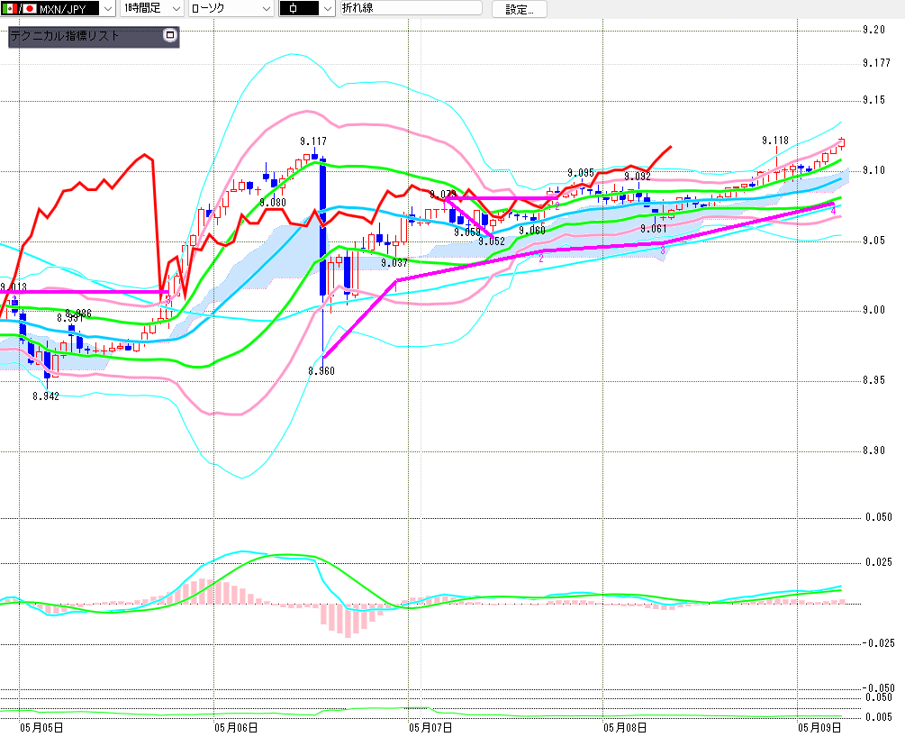This screenshot has height=737, width=905.
Task: Open the MXN/JPY currency pair dropdown
Action: click(107, 9)
